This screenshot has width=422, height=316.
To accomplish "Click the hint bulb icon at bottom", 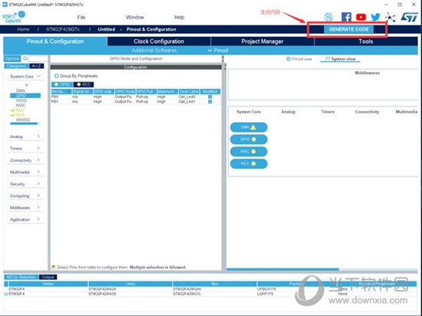I will coord(53,267).
